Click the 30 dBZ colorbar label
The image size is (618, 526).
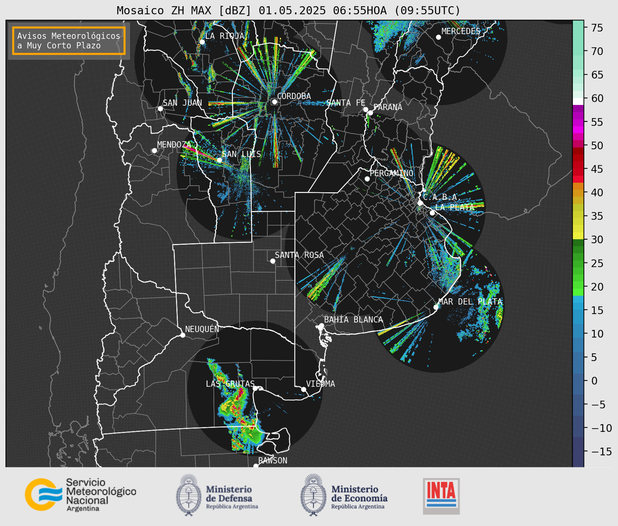pyautogui.click(x=597, y=240)
